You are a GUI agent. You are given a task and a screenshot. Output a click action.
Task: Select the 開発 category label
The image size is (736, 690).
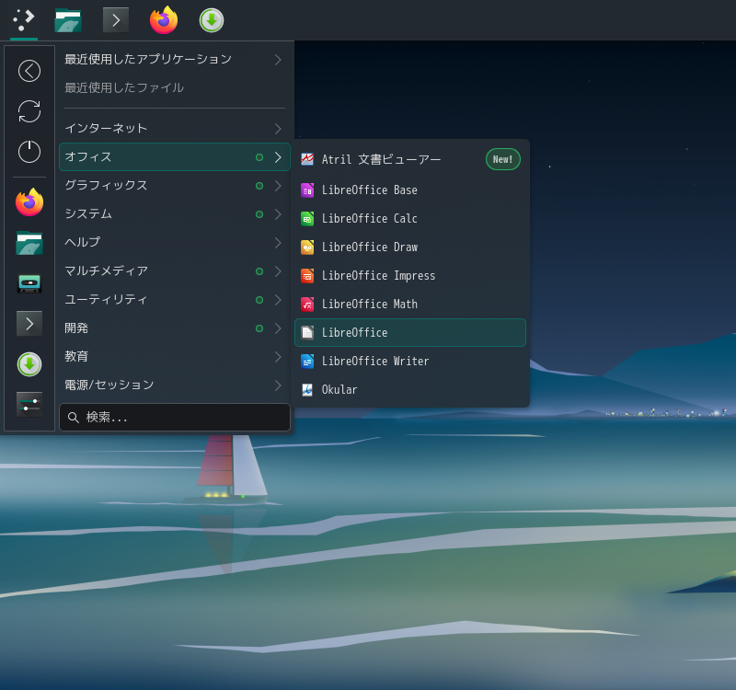(76, 328)
